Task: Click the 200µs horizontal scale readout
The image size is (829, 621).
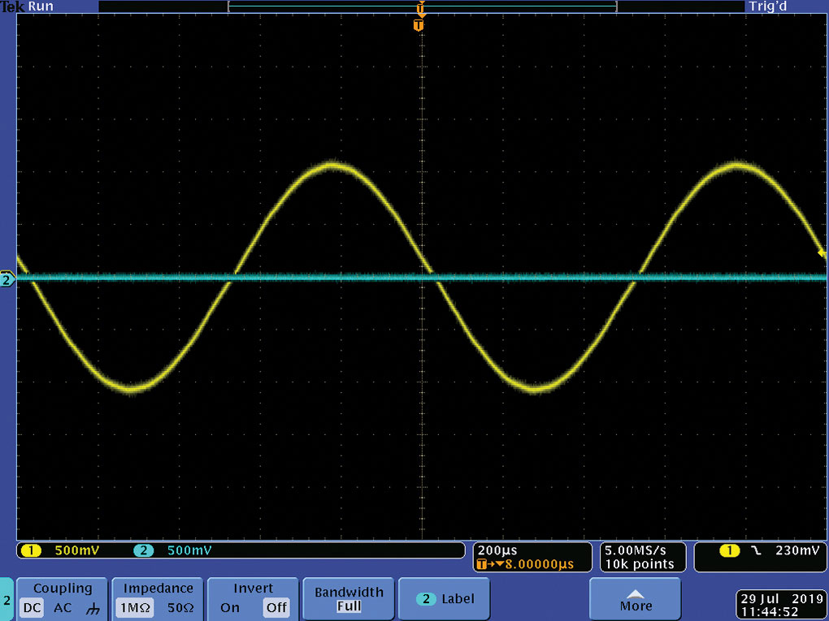Action: [x=497, y=550]
